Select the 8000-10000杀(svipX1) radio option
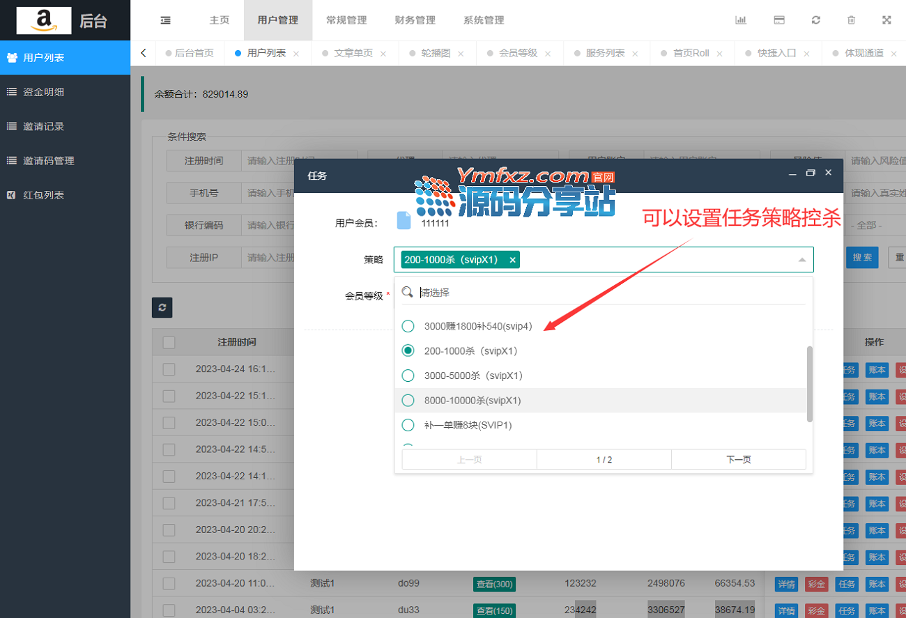This screenshot has height=618, width=906. (x=408, y=401)
